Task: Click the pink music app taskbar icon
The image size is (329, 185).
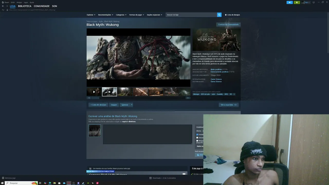Action: 97,183
